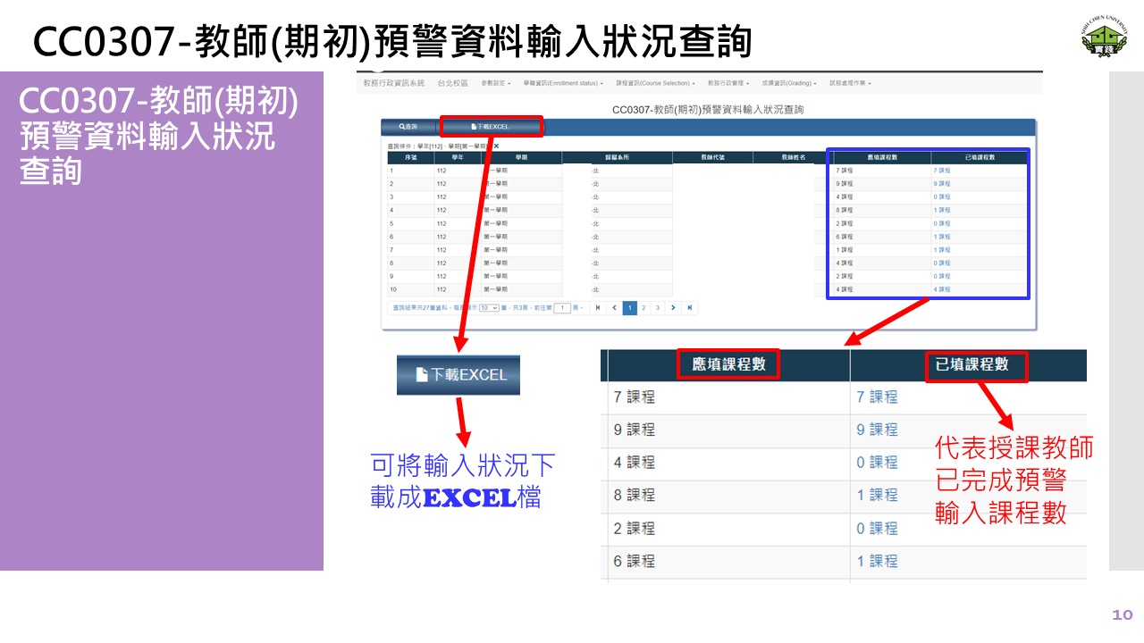Click the enlarged 應填課程數 header
This screenshot has height=643, width=1144.
(x=728, y=364)
